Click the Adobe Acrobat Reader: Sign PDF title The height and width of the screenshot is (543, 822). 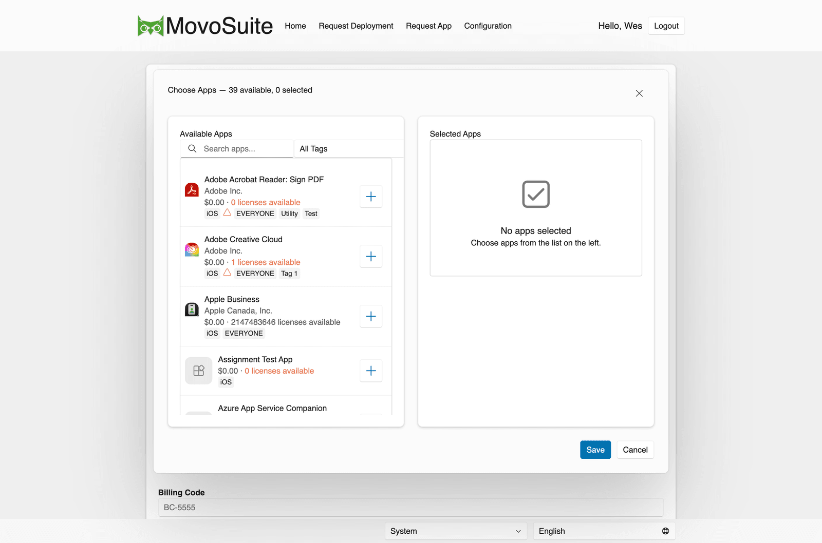(x=264, y=180)
